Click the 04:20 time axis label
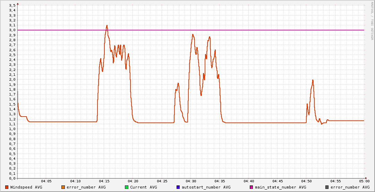375x192 pixels. [x=133, y=181]
